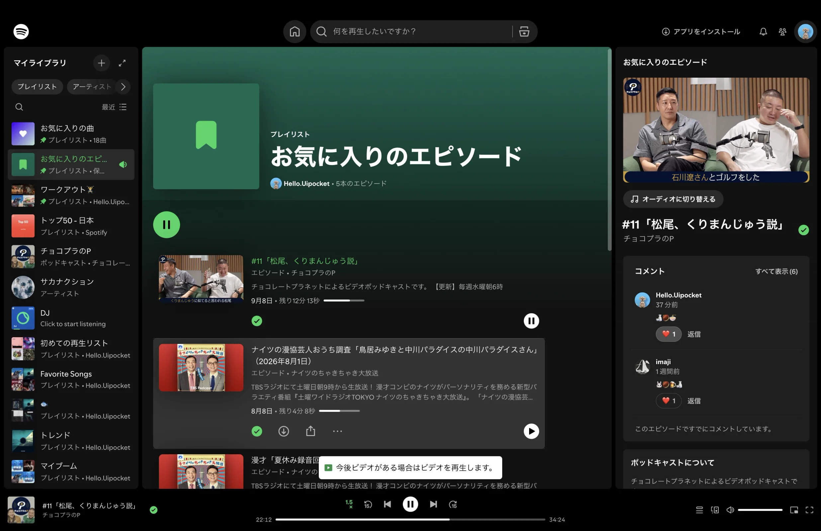Go to previous track
Screen dimensions: 821x531
387,504
